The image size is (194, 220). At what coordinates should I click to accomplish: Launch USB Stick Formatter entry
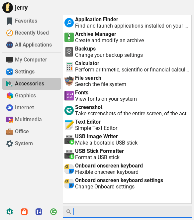coord(127,154)
